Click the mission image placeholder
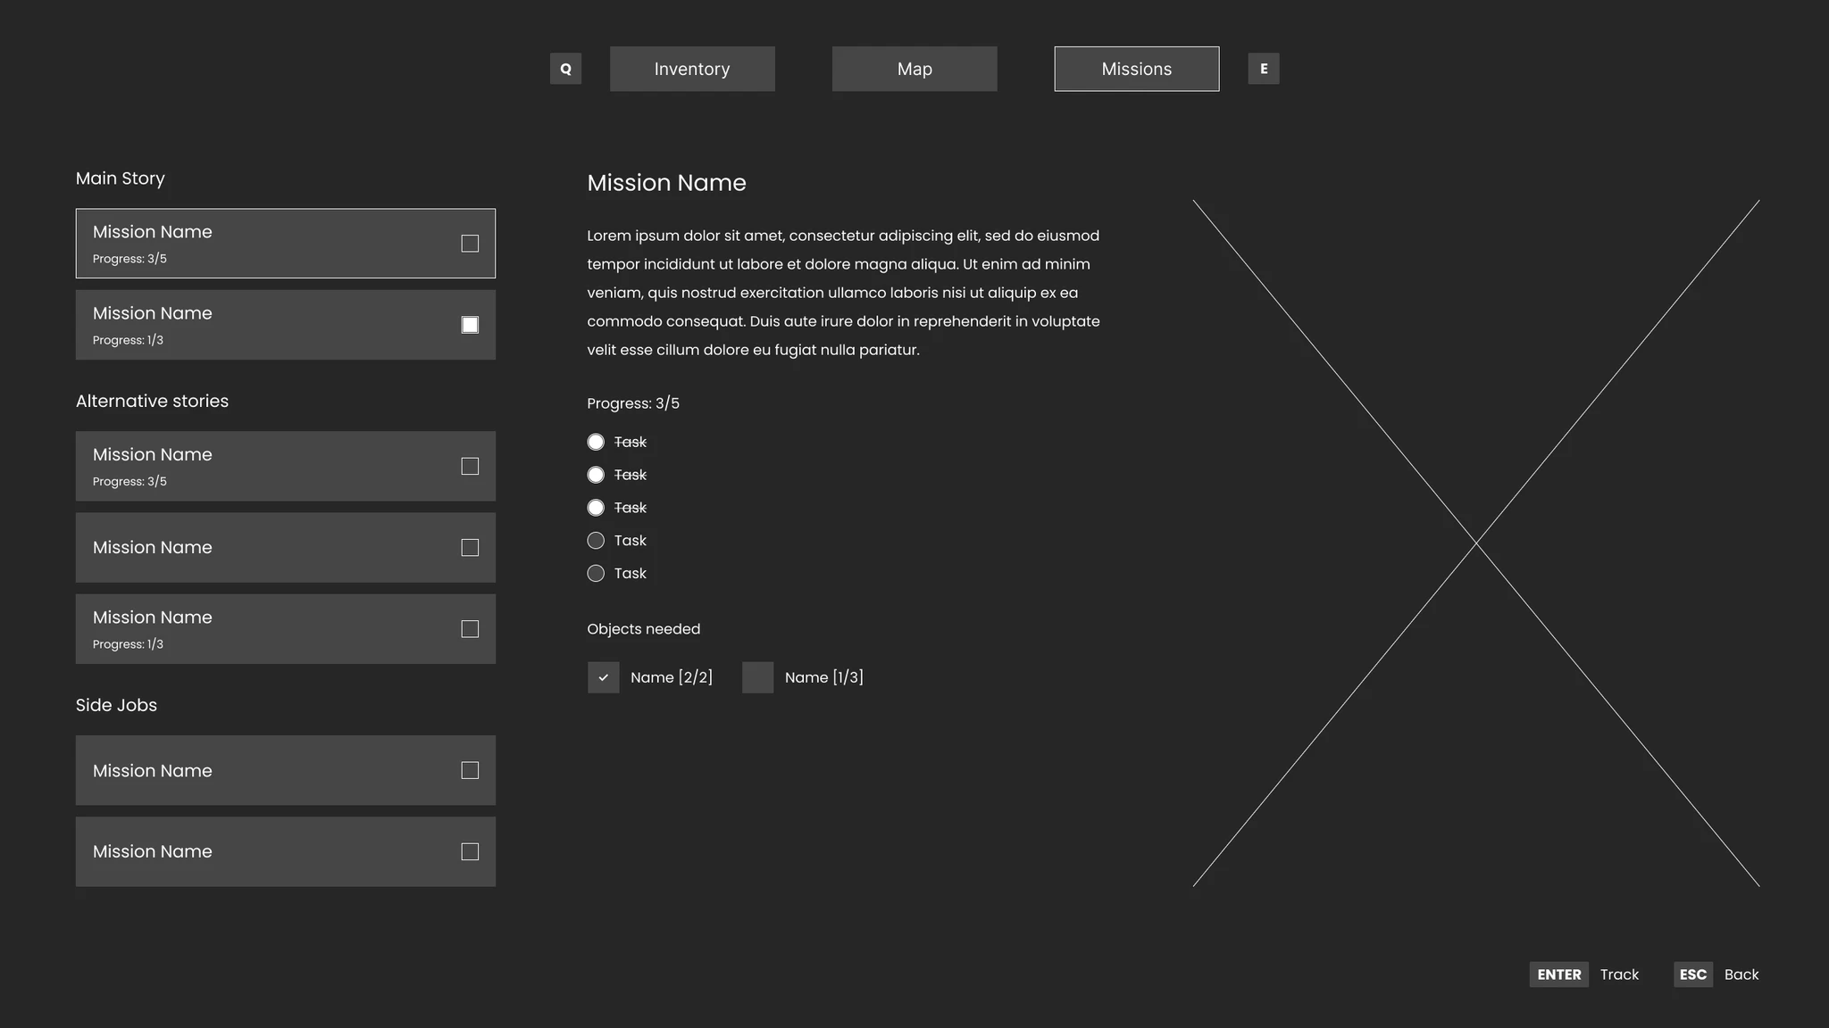This screenshot has width=1829, height=1028. [x=1475, y=543]
